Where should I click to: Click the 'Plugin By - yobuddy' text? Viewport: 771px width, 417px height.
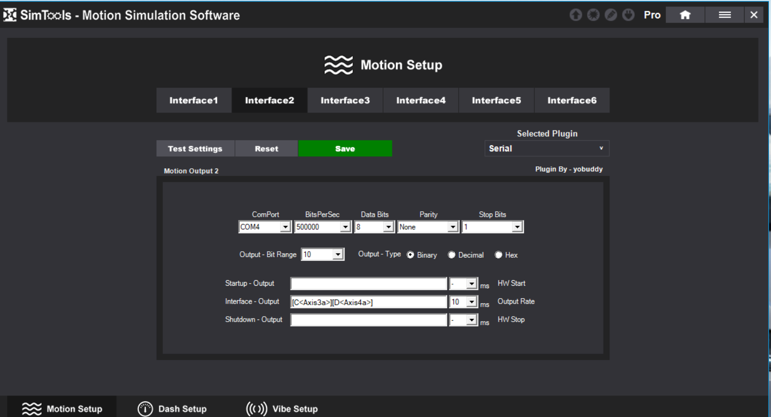coord(568,169)
